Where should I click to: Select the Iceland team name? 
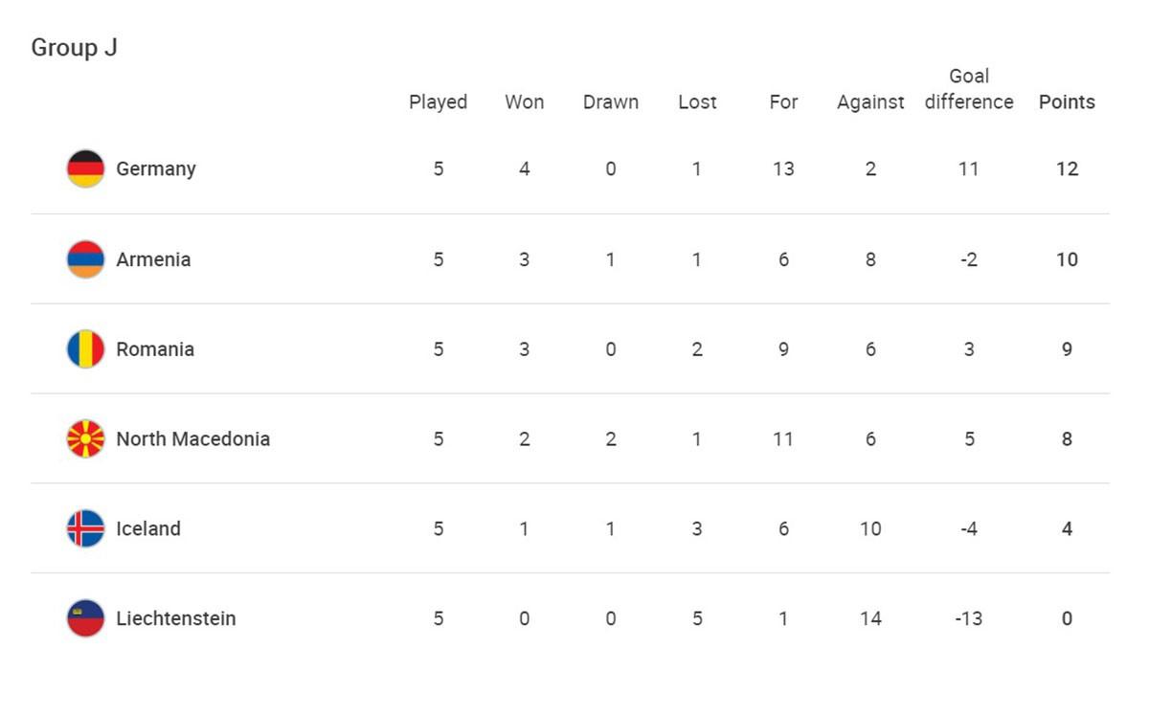[148, 528]
